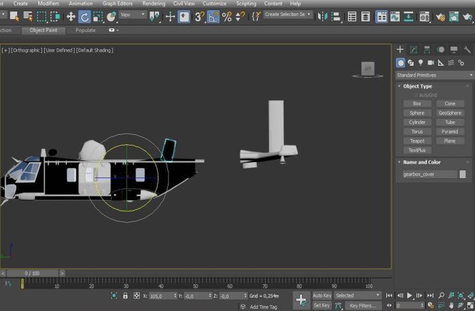The height and width of the screenshot is (311, 475).
Task: Toggle Window/Crossing selection mode
Action: point(55,16)
